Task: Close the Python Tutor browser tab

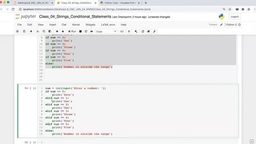Action: (x=139, y=3)
